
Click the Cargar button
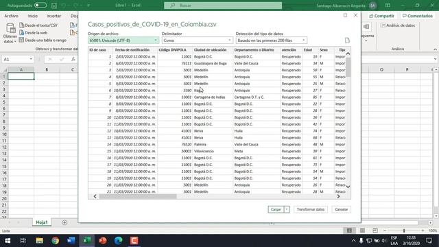coord(276,209)
